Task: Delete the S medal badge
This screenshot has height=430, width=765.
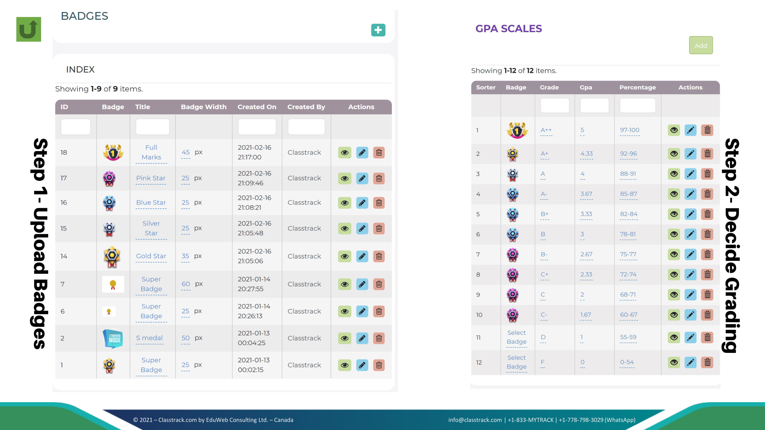Action: [379, 338]
